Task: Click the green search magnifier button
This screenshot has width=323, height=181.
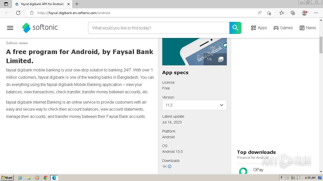Action: point(235,28)
